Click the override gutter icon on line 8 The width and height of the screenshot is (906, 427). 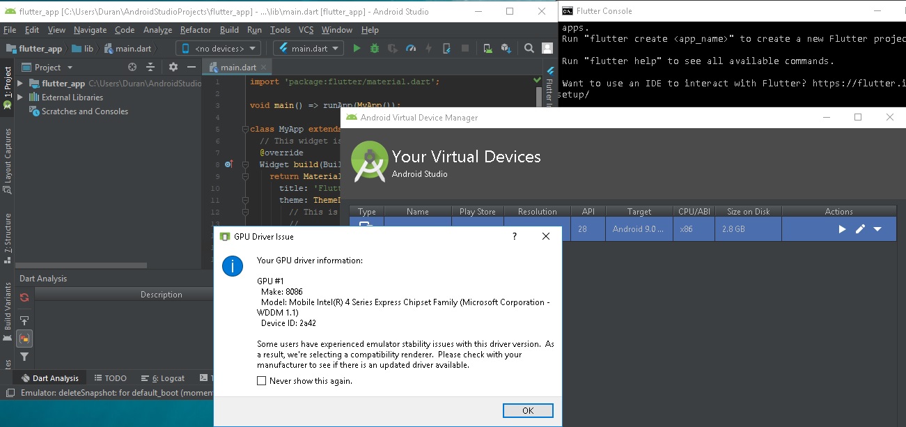pyautogui.click(x=229, y=164)
